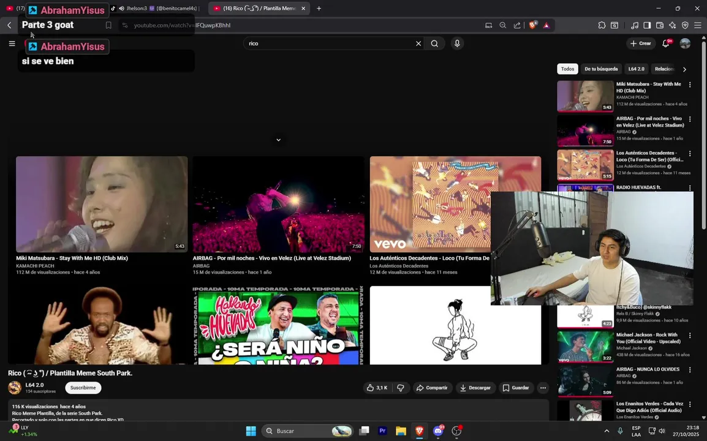Show hidden system tray icons
This screenshot has width=707, height=441.
(x=607, y=431)
